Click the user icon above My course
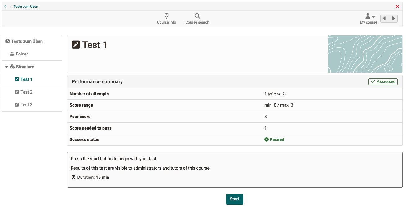Screen dimensions: 406x207 [367, 15]
